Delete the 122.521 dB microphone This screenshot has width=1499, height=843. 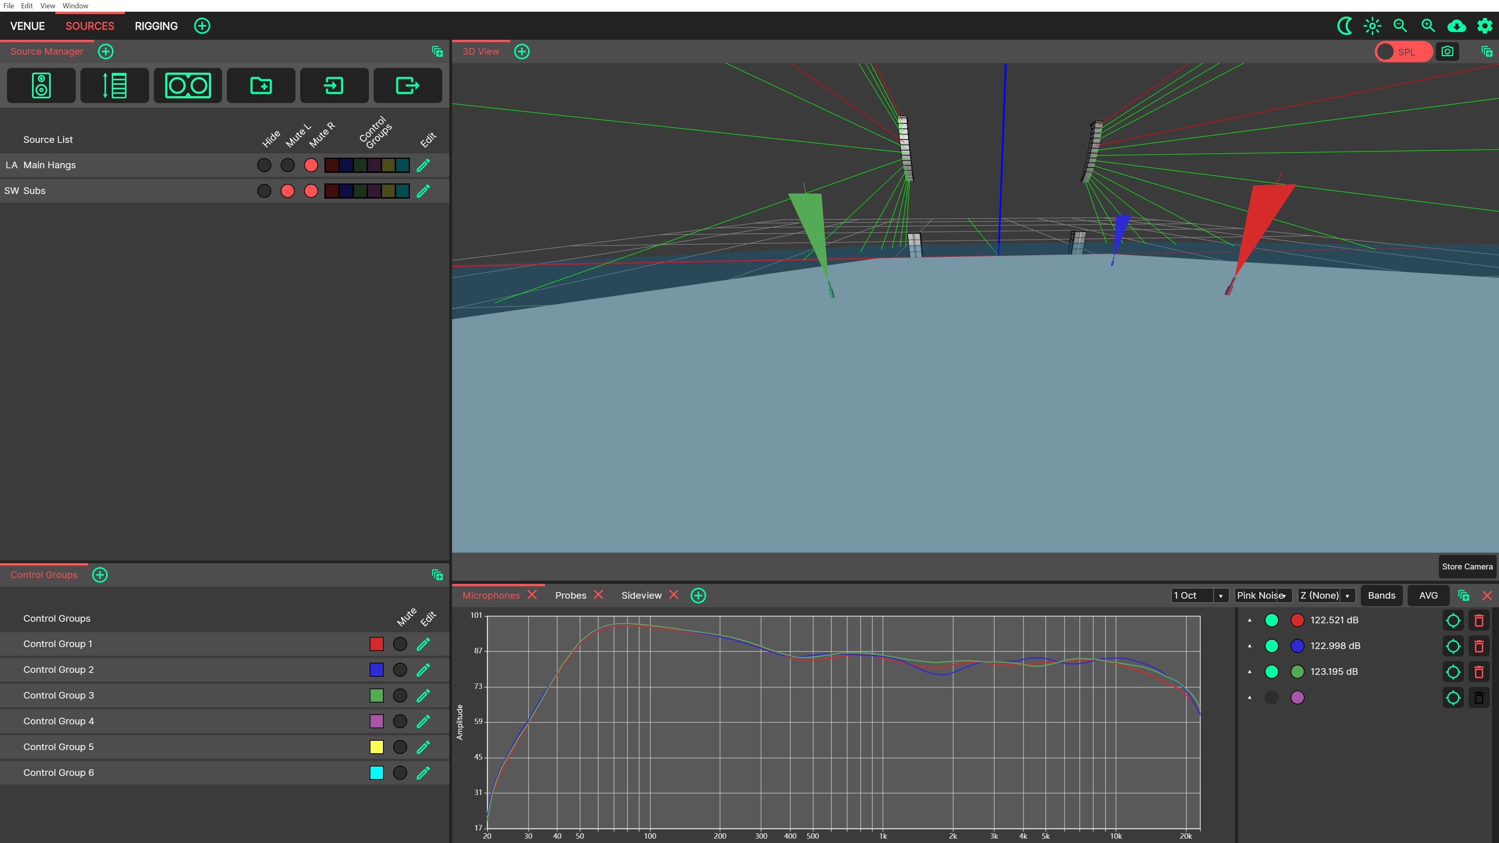click(1479, 620)
